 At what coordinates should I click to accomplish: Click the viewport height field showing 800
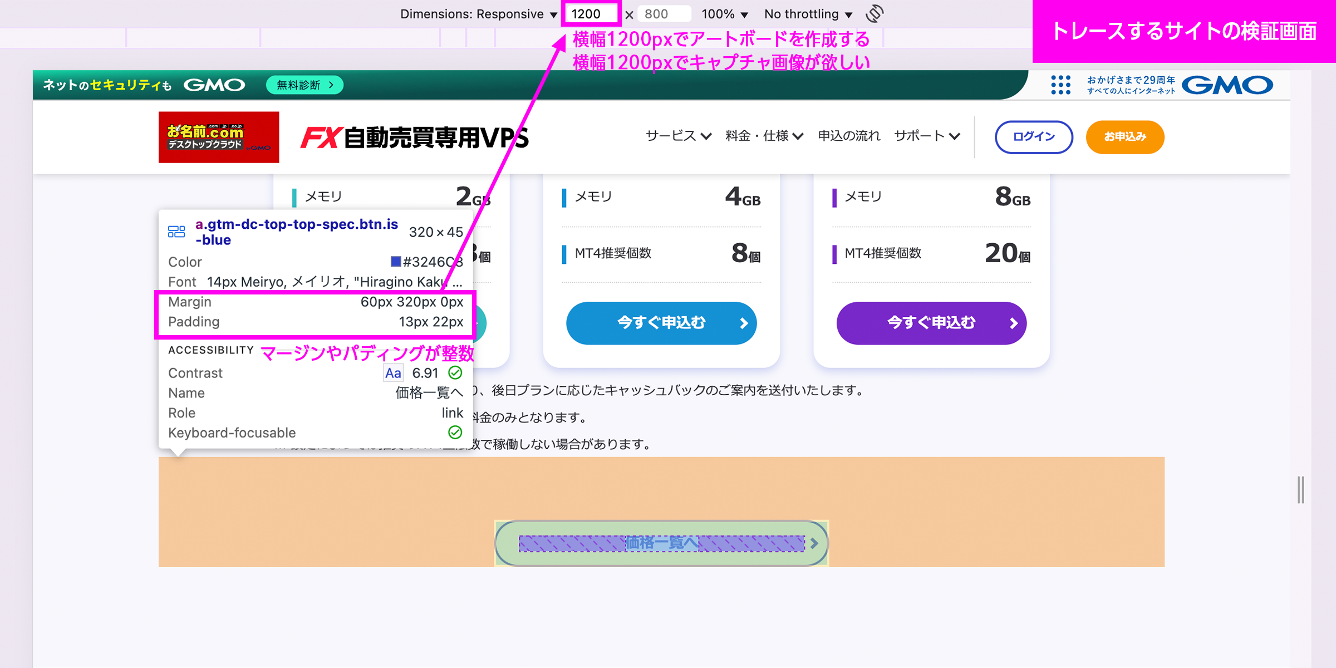pyautogui.click(x=664, y=14)
